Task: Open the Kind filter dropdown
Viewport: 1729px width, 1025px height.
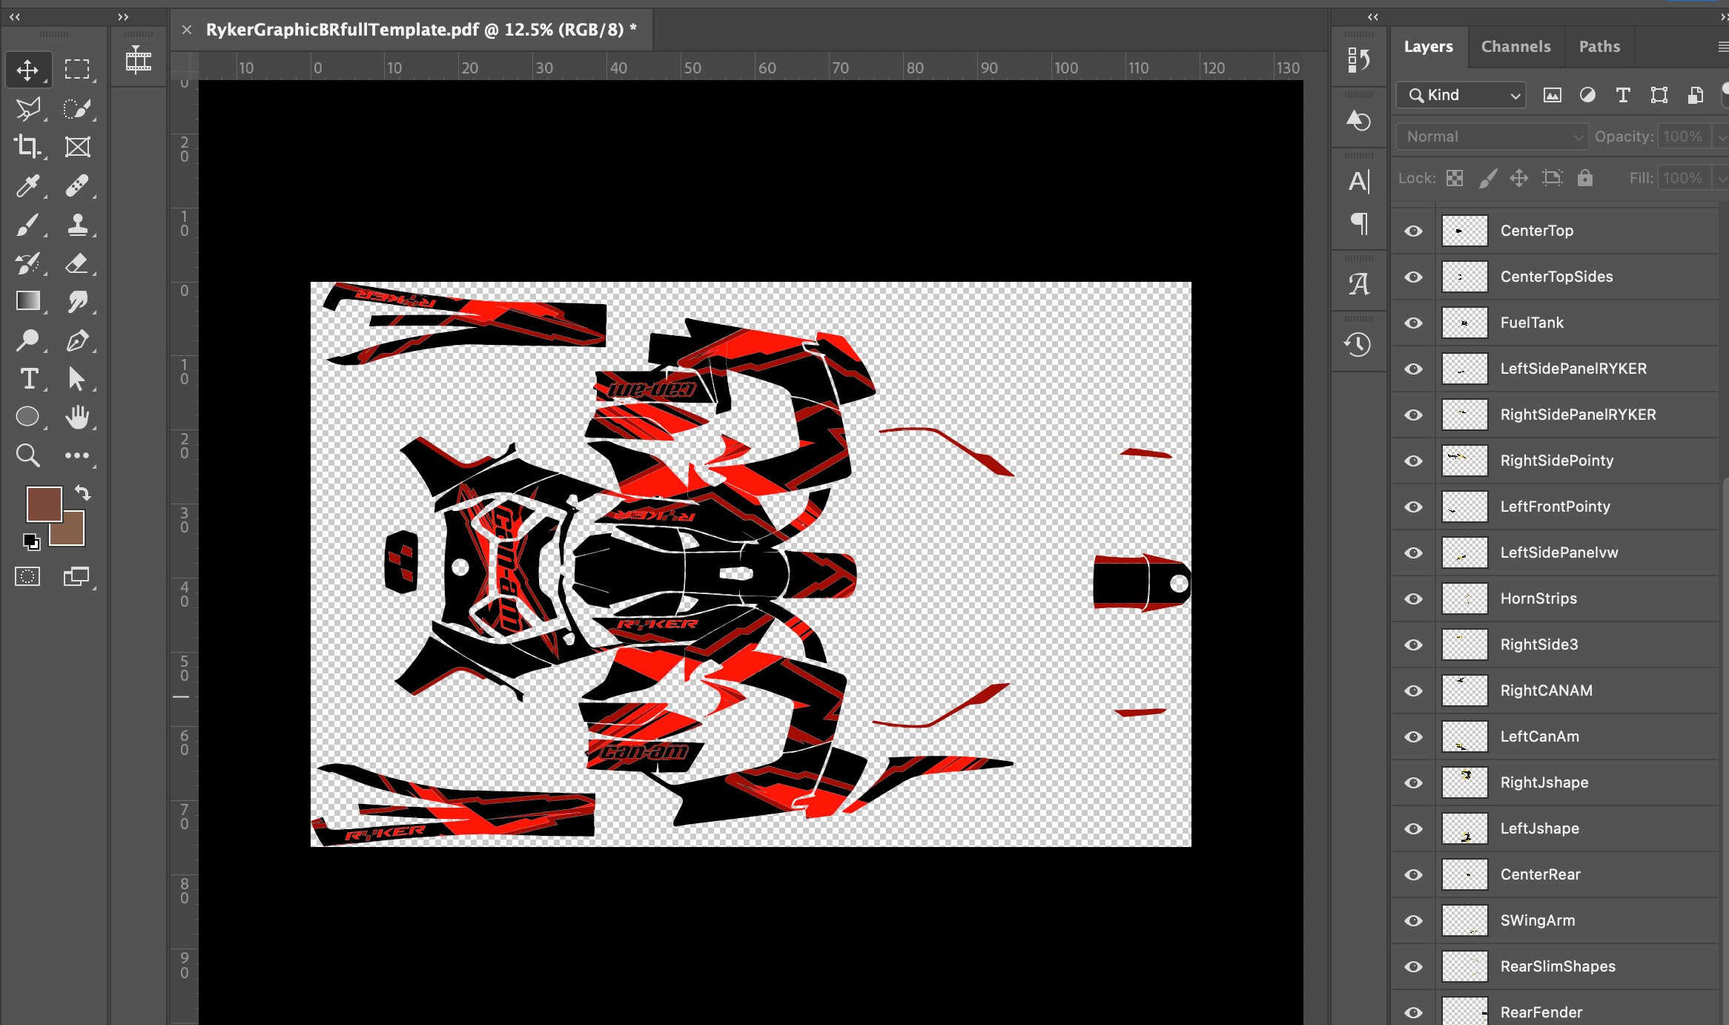Action: (x=1461, y=95)
